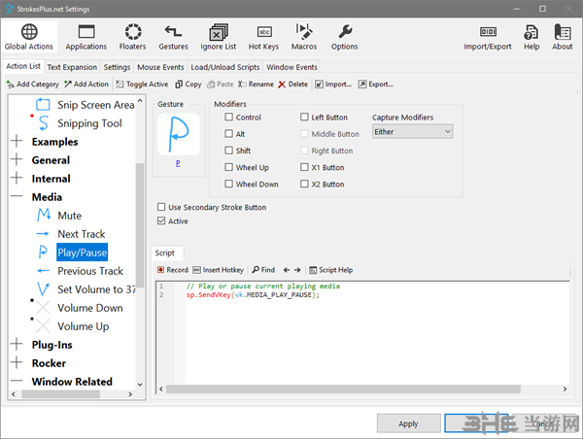Enable Use Secondary Stroke Button
The width and height of the screenshot is (583, 439).
[161, 207]
